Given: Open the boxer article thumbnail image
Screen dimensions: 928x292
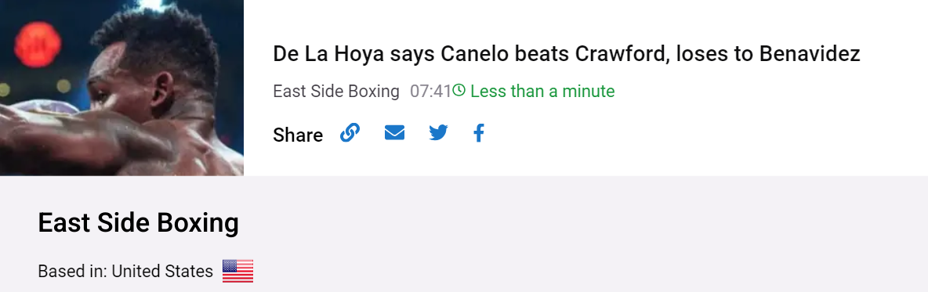Looking at the screenshot, I should 122,88.
